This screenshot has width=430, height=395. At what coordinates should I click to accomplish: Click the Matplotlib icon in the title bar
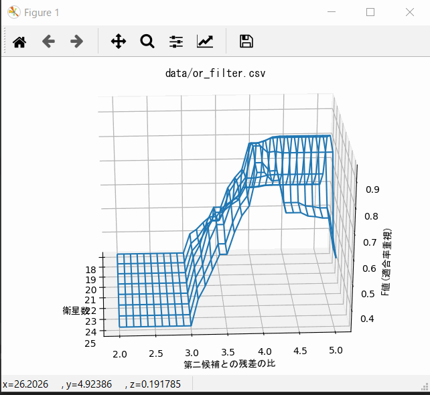pos(13,12)
